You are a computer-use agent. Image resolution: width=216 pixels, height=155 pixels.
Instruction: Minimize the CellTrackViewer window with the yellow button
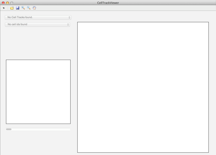pyautogui.click(x=8, y=3)
